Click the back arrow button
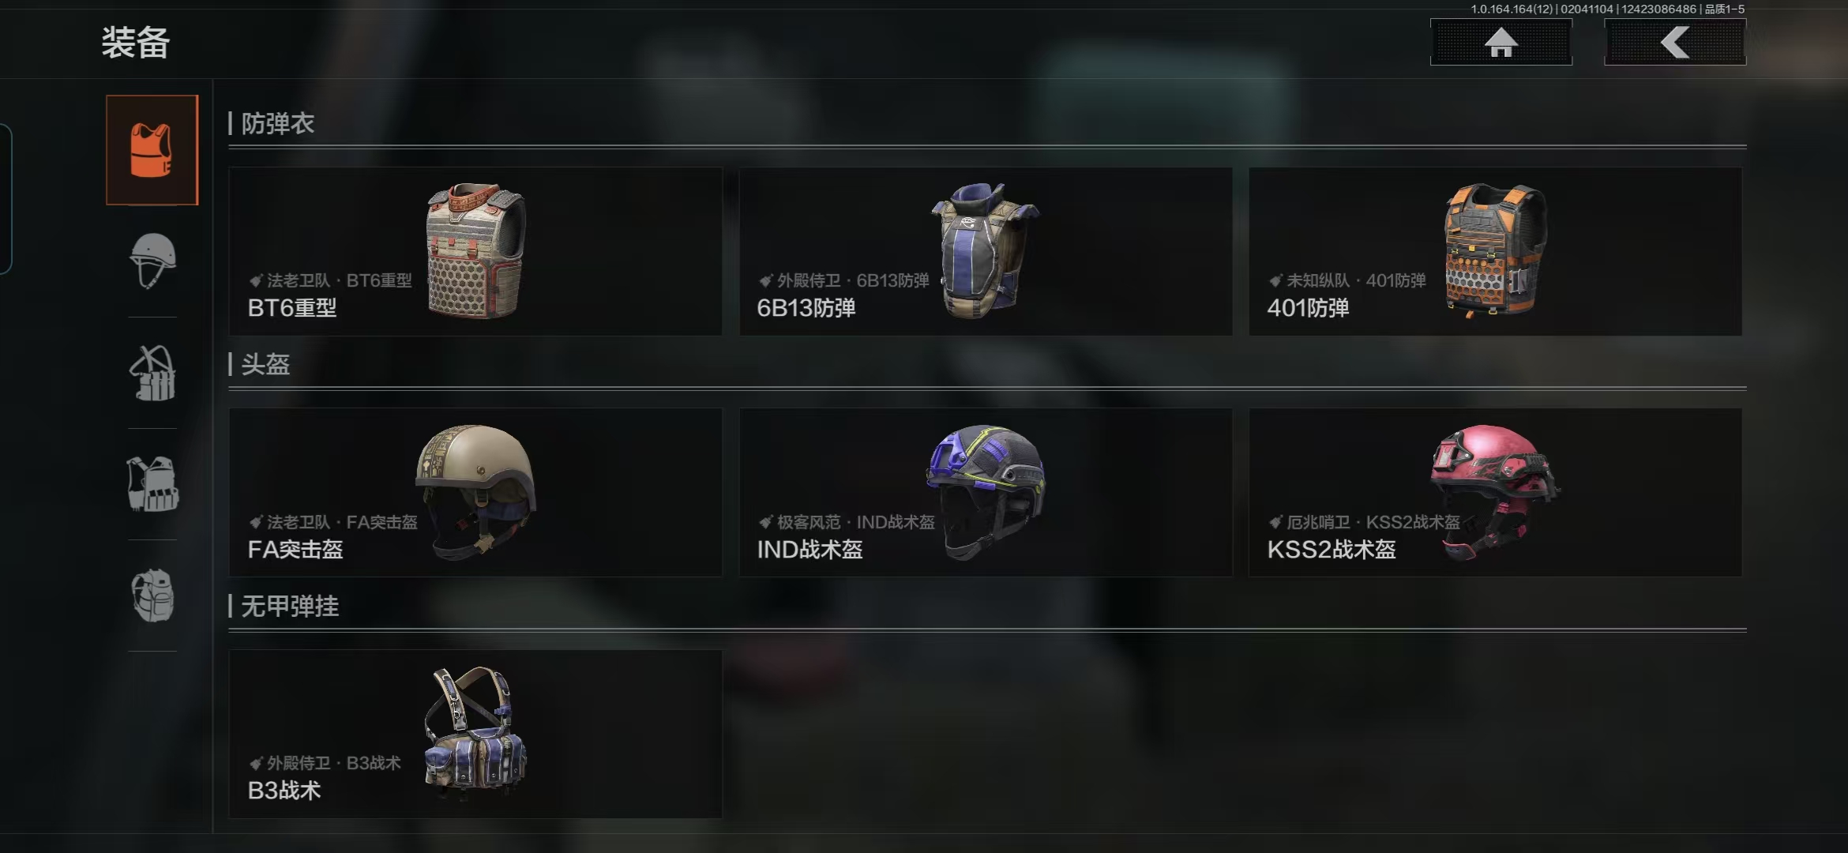Screen dimensions: 1848x853 [x=1675, y=42]
